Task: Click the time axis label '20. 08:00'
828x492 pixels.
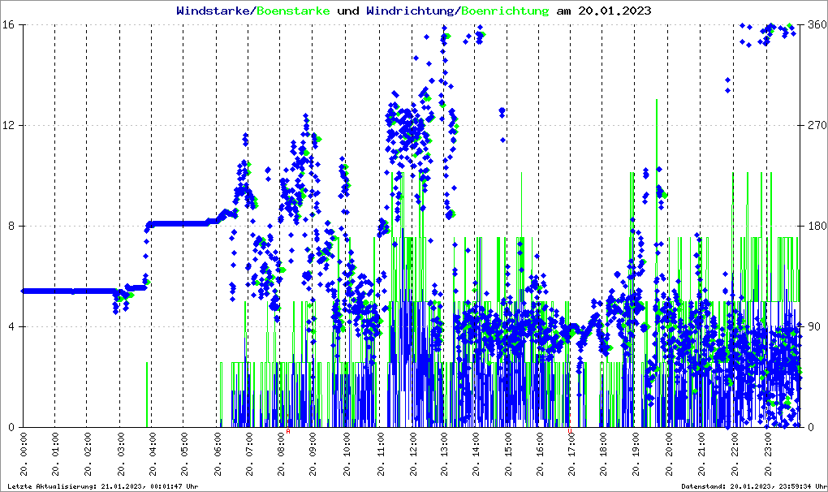Action: click(282, 454)
